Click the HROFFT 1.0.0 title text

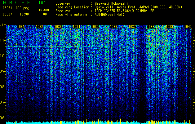click(24, 2)
